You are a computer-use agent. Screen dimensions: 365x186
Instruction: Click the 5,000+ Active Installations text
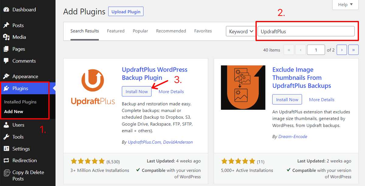pyautogui.click(x=247, y=170)
